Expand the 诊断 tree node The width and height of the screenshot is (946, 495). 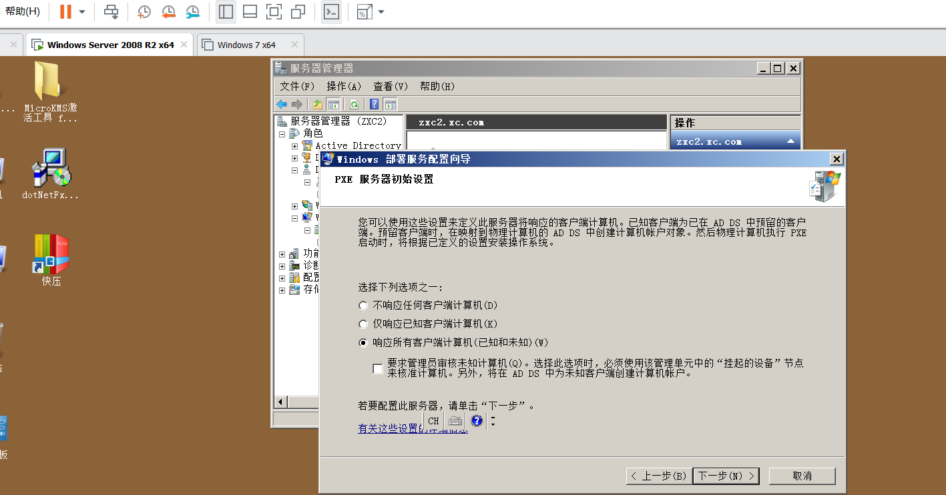coord(282,266)
